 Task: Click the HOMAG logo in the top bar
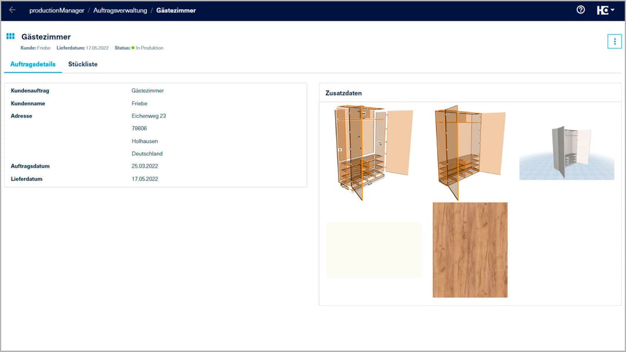(x=603, y=10)
